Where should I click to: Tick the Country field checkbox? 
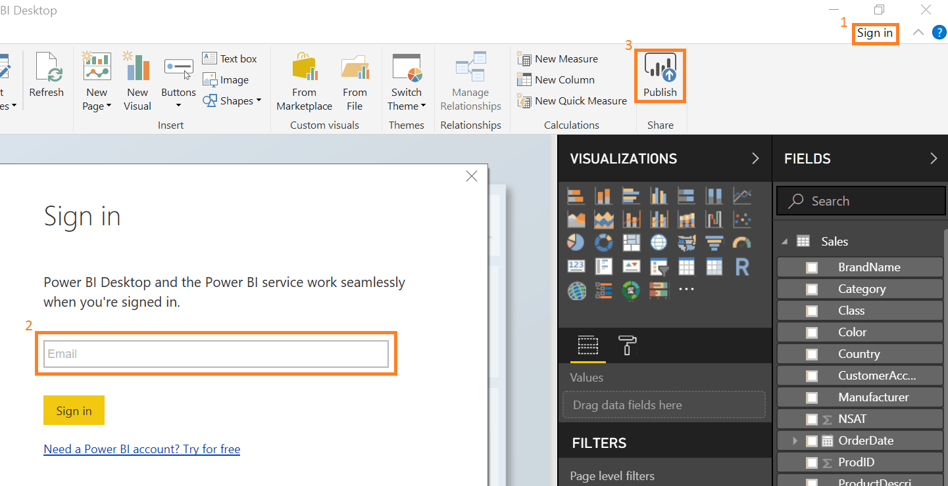tap(812, 354)
